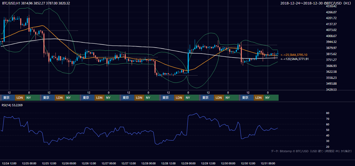355x166 pixels.
Task: Select price axis label 4137.37
Action: coord(331,24)
